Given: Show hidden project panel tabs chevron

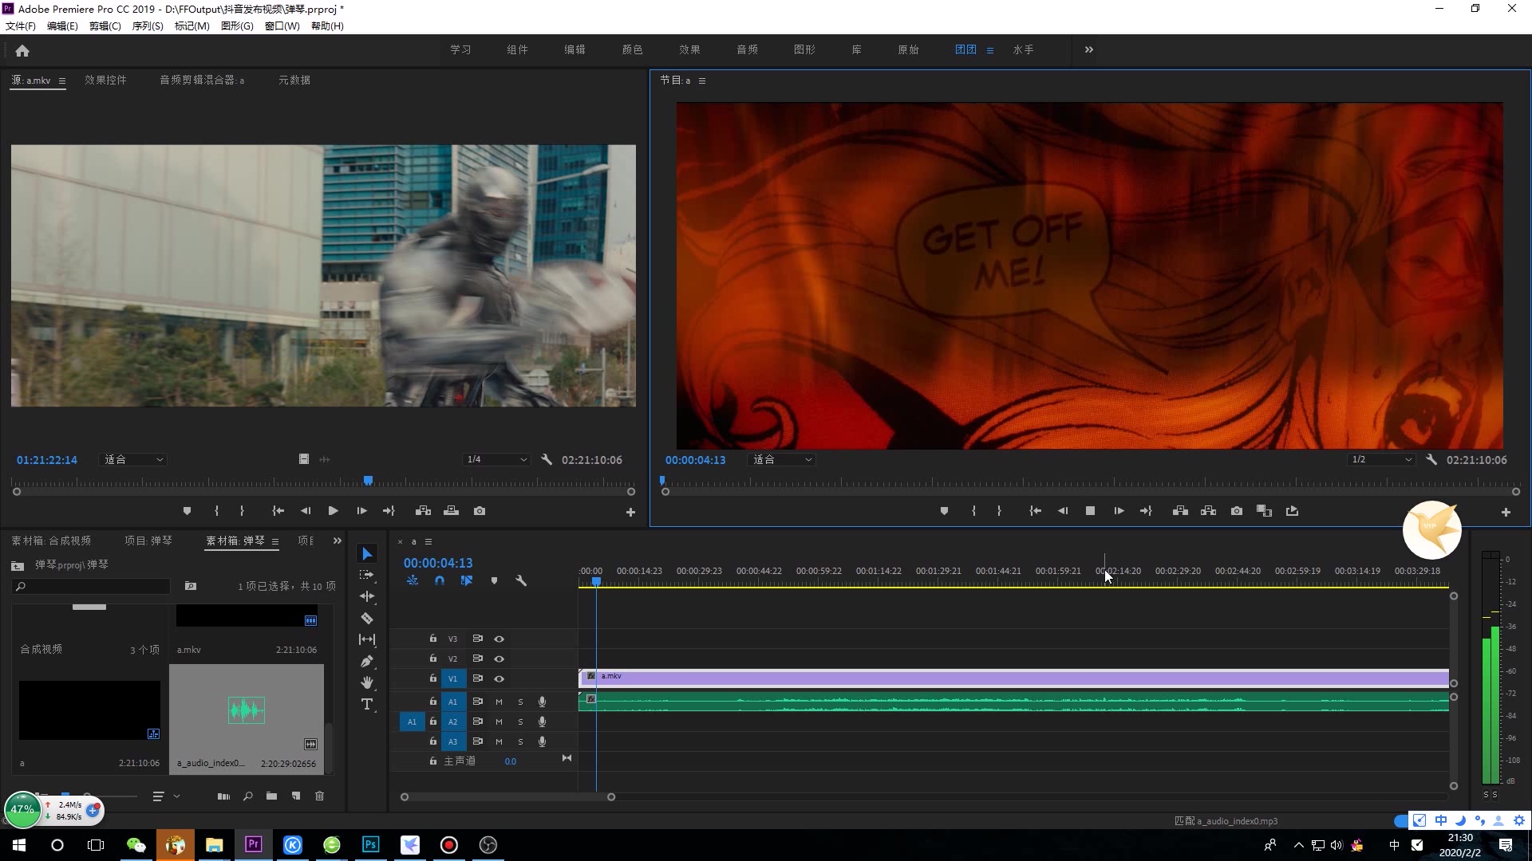Looking at the screenshot, I should tap(338, 541).
